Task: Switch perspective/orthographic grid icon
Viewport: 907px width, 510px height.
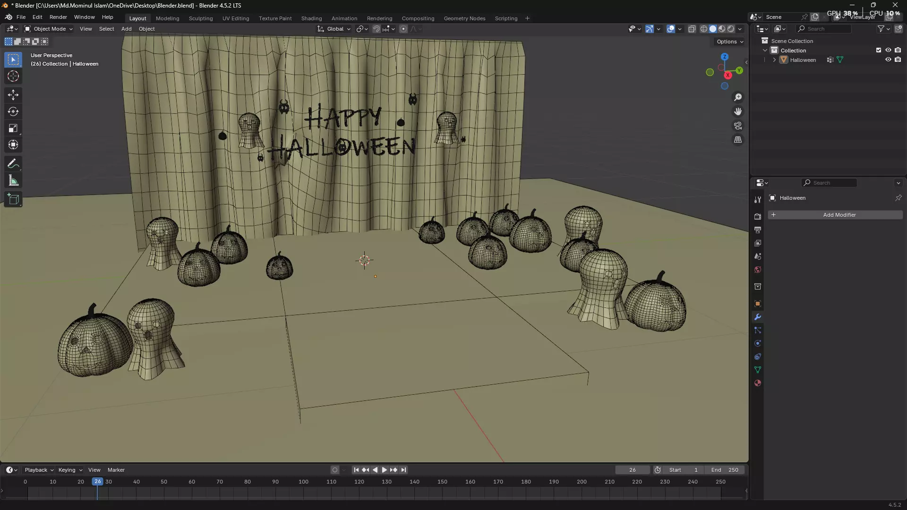Action: 738,140
